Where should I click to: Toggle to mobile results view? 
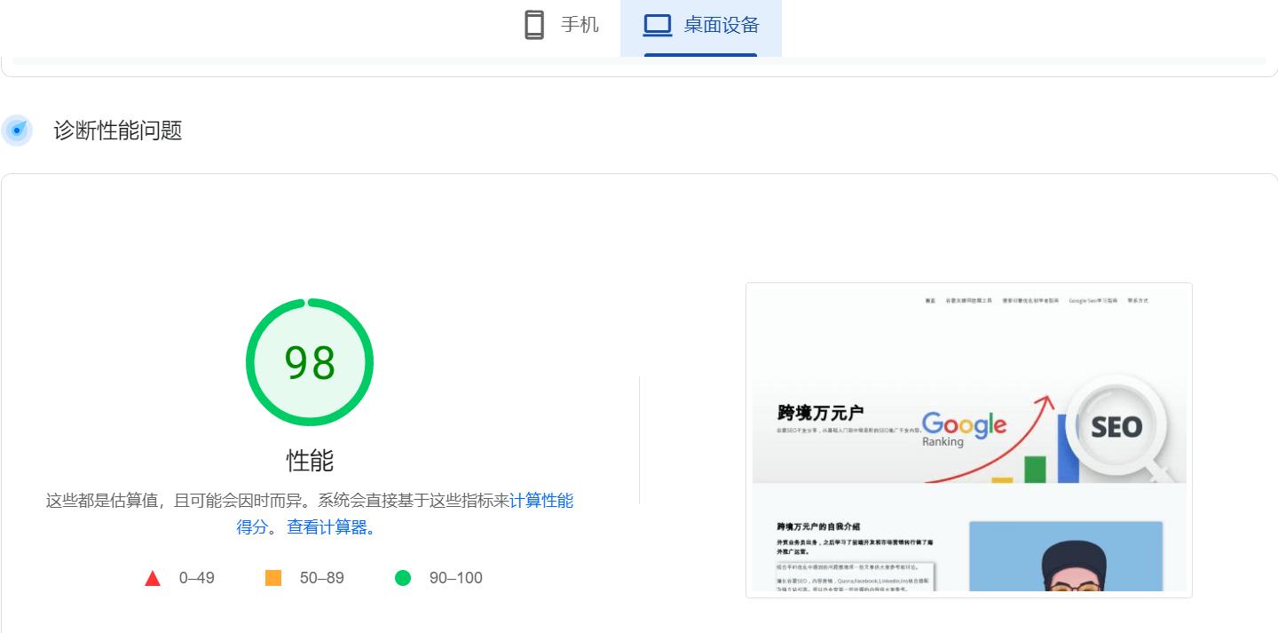pos(559,25)
